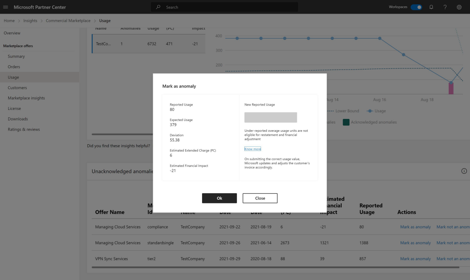Go to the Insights breadcrumb
The height and width of the screenshot is (280, 470).
point(30,21)
